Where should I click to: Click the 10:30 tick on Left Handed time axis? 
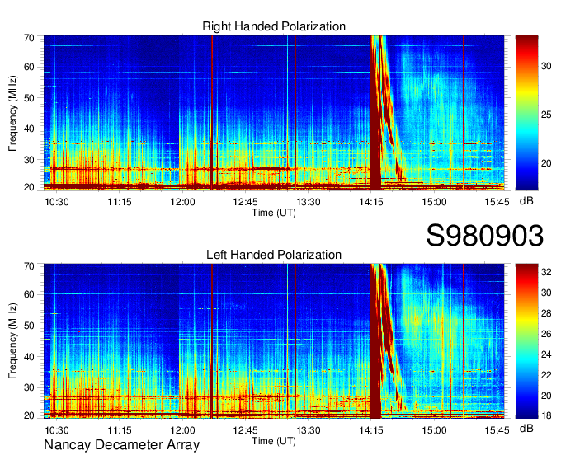(x=57, y=430)
